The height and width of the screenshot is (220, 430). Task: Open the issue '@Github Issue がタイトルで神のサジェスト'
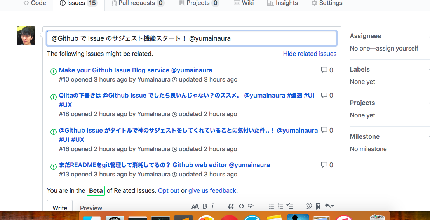coord(188,135)
